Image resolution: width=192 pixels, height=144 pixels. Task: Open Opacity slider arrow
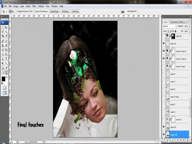point(189,26)
